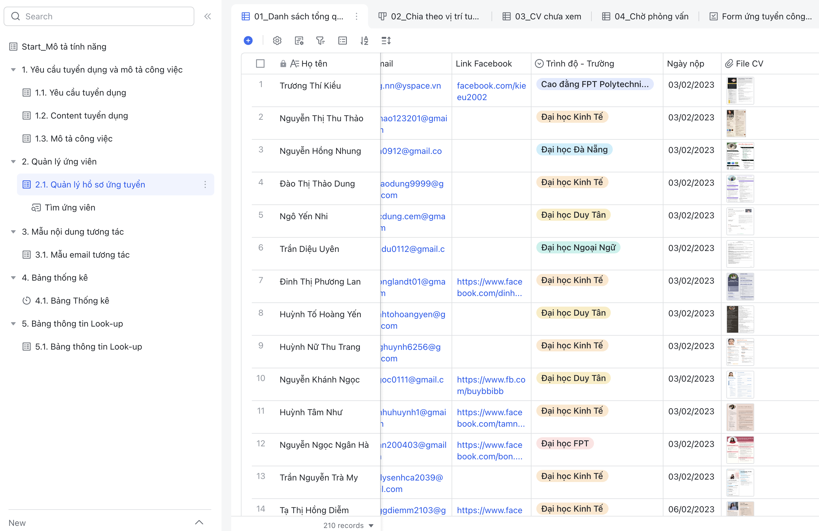The width and height of the screenshot is (819, 531).
Task: Switch to 02_Chia theo vị trí tu... tab
Action: pos(429,16)
